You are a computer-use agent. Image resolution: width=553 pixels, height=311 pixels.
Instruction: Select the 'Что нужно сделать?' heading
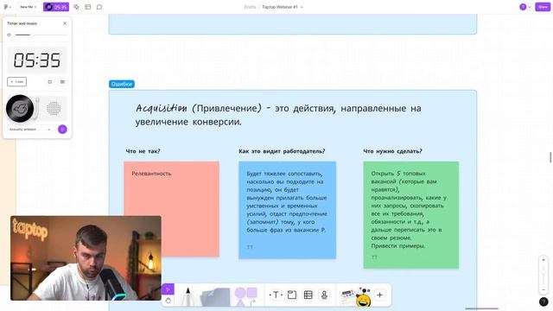tap(392, 151)
